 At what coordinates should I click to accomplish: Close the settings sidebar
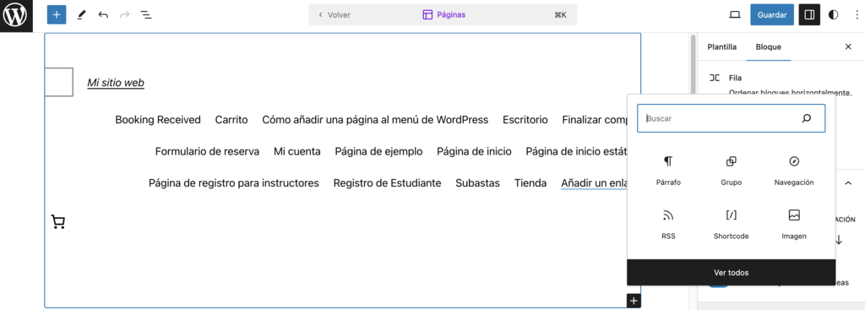(x=848, y=47)
